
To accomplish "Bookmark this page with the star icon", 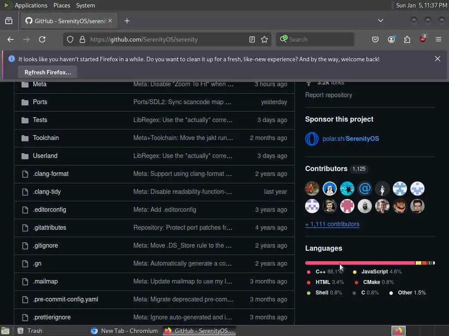I will click(x=264, y=39).
